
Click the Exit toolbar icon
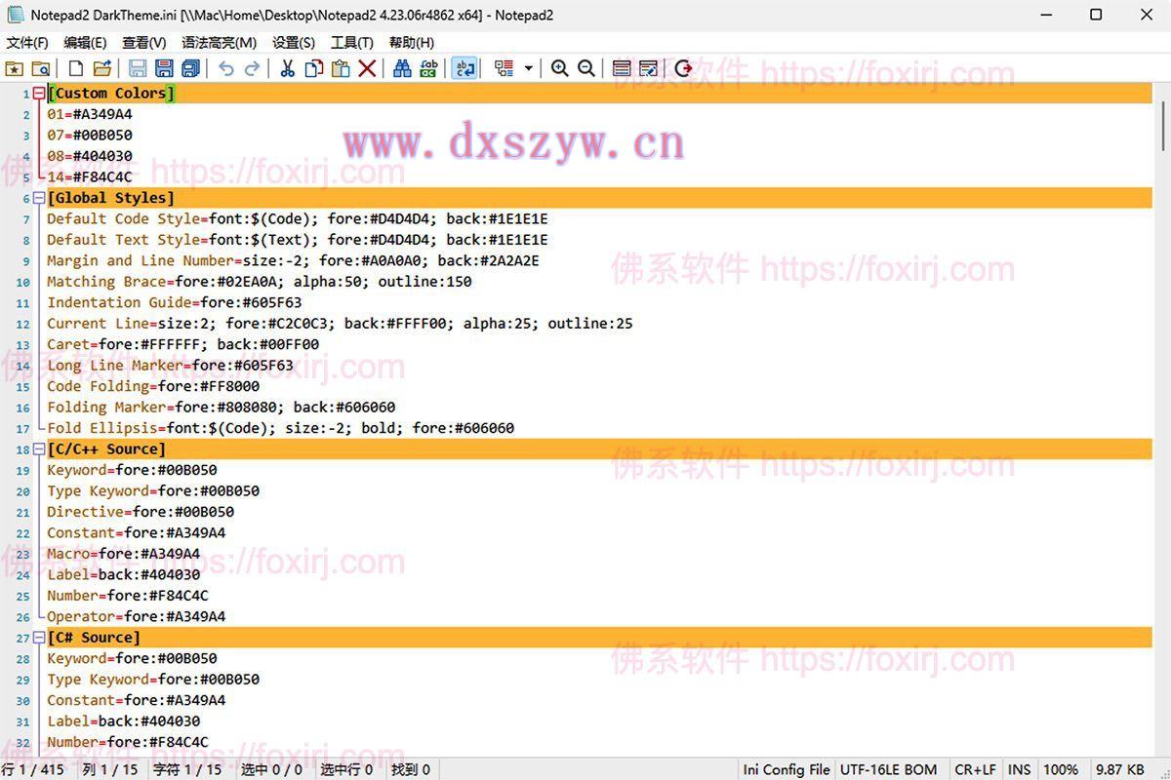[683, 68]
